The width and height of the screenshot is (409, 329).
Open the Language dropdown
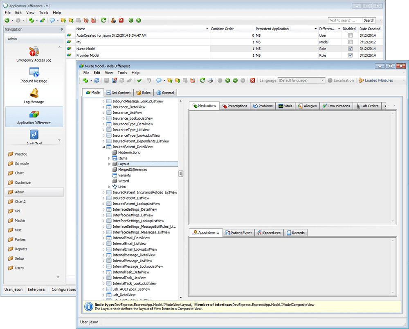click(x=323, y=80)
